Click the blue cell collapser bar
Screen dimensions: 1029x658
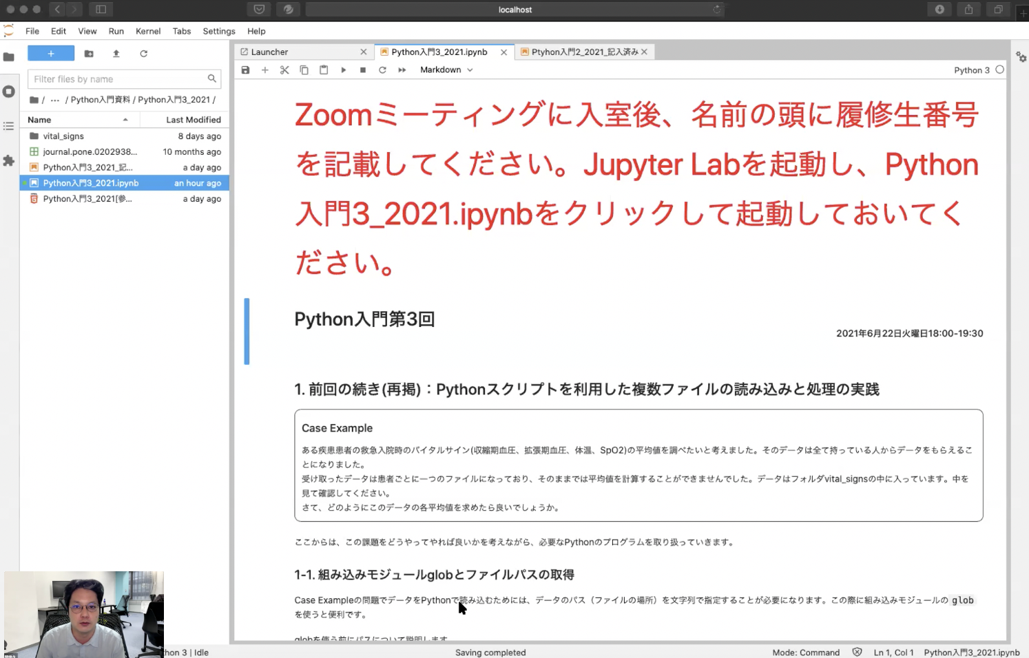pos(247,331)
